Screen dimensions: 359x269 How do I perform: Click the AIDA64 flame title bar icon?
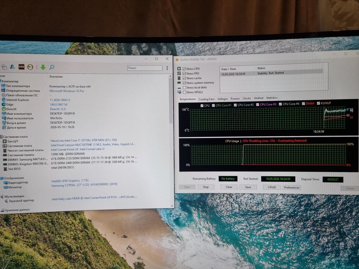(177, 60)
